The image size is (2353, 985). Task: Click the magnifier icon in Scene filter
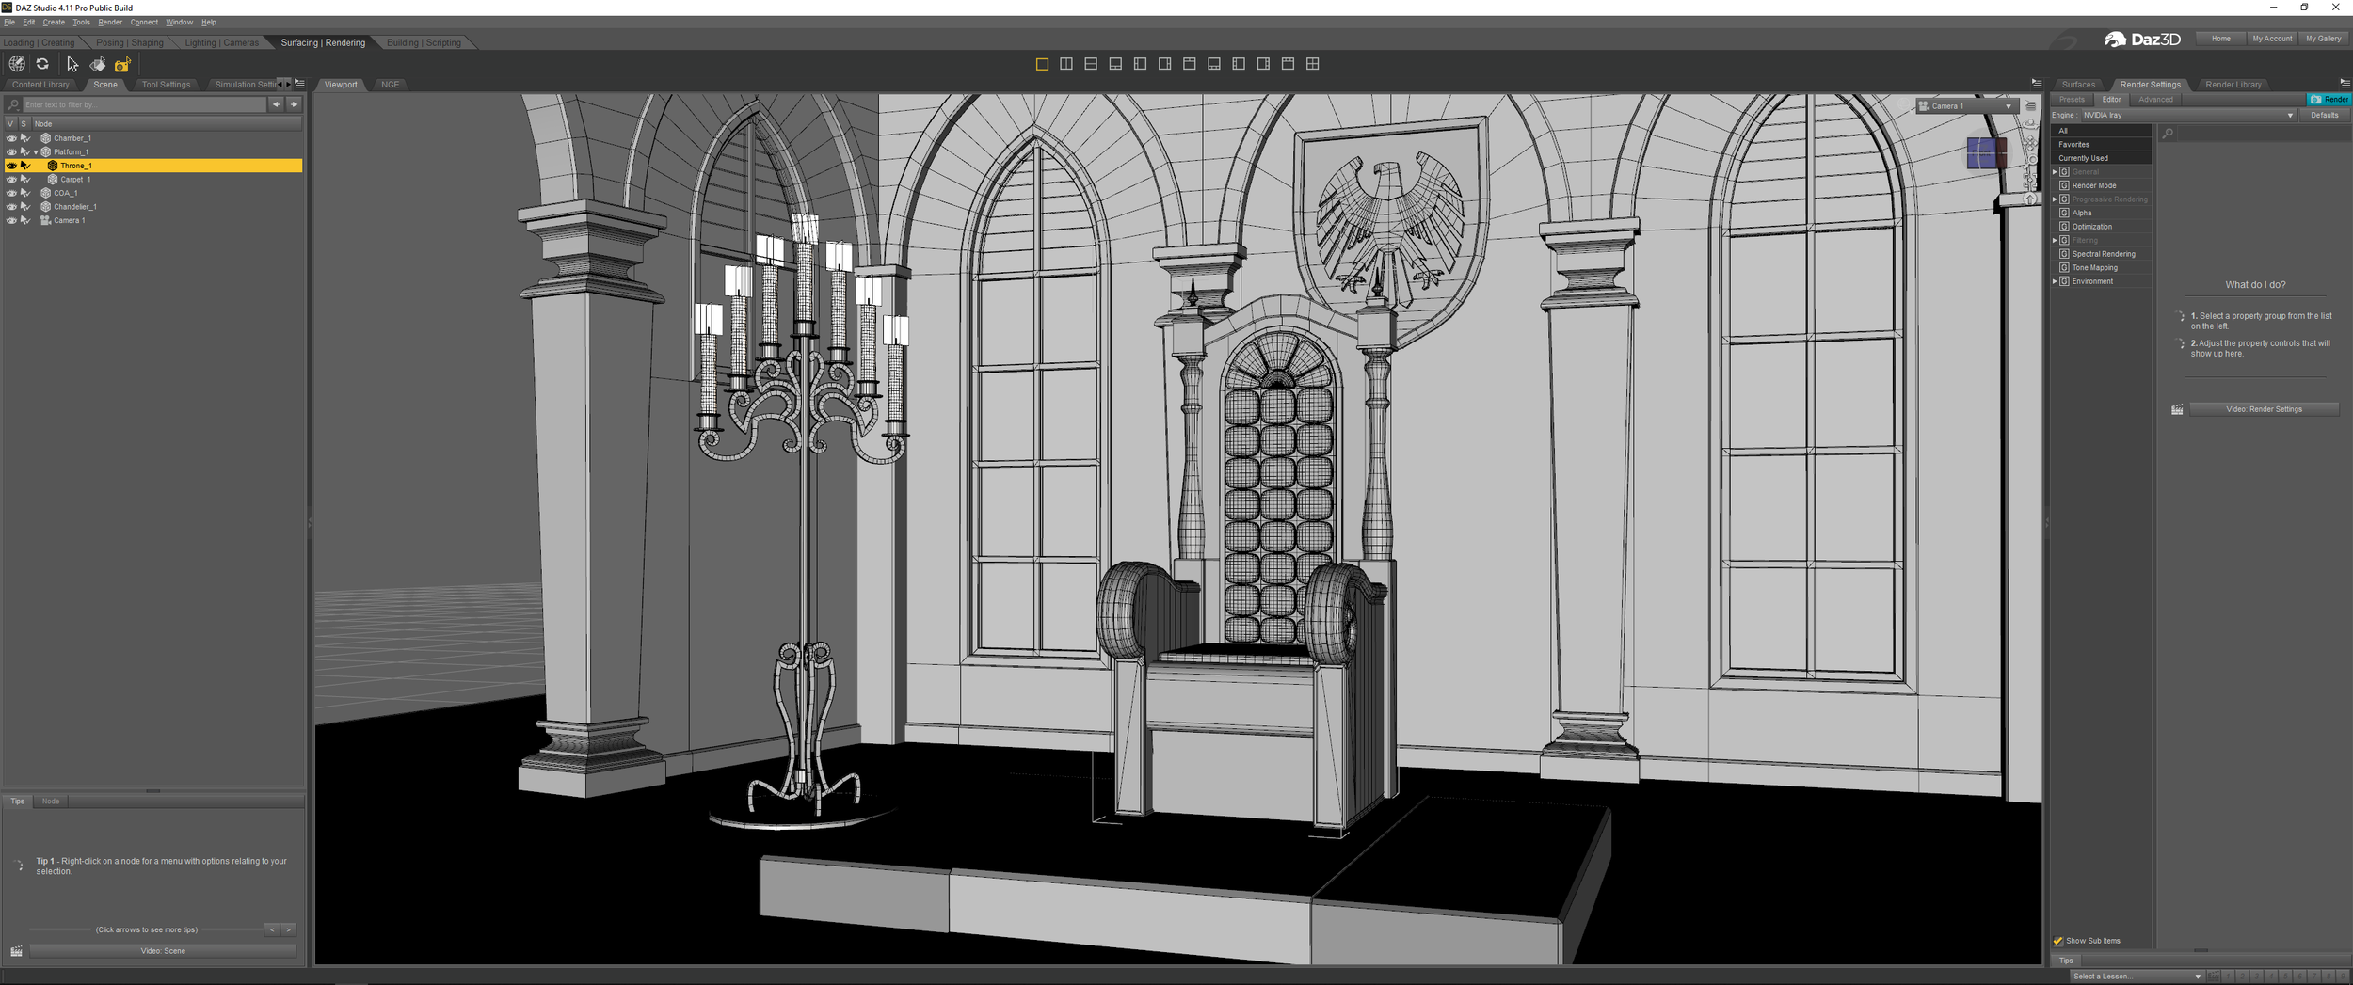point(13,104)
